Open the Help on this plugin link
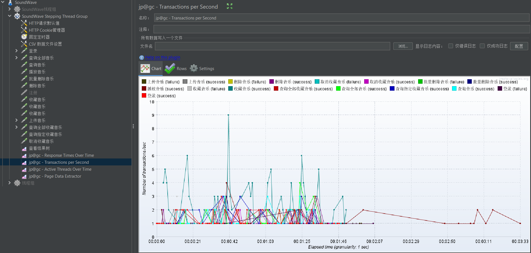Image resolution: width=531 pixels, height=253 pixels. point(163,57)
